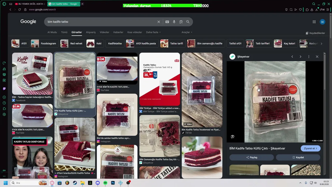Open the Videolar tab
Image resolution: width=332 pixels, height=187 pixels.
(105, 32)
